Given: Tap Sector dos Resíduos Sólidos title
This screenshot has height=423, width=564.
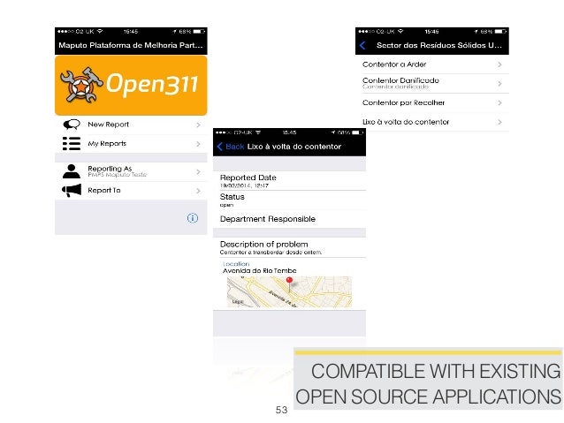Looking at the screenshot, I should pos(438,45).
